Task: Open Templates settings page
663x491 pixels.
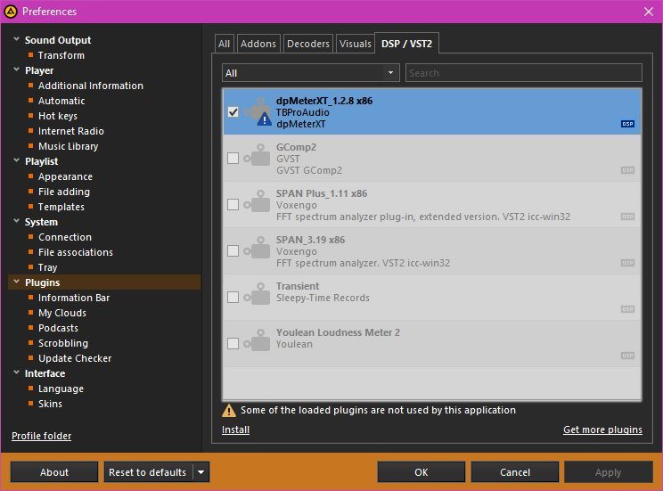Action: pyautogui.click(x=61, y=207)
